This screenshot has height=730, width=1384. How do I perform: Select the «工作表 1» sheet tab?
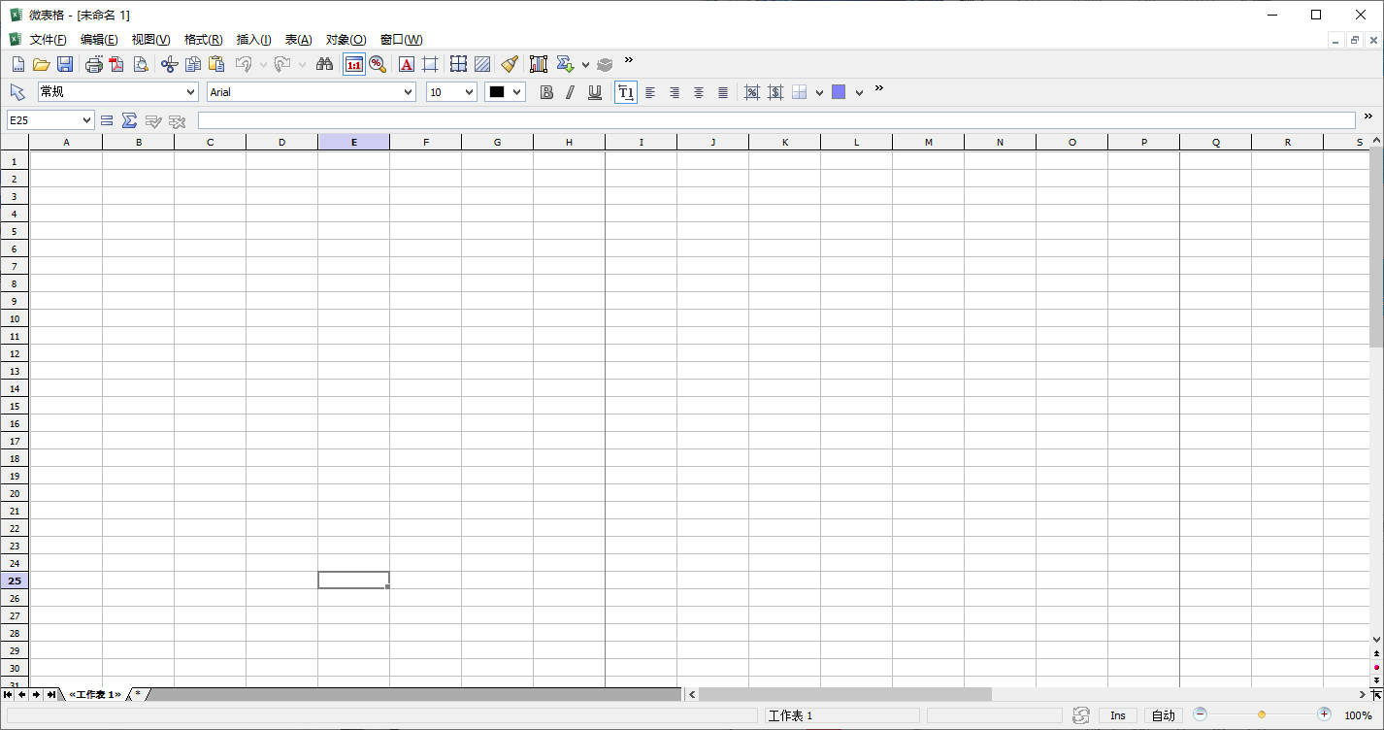(x=95, y=694)
